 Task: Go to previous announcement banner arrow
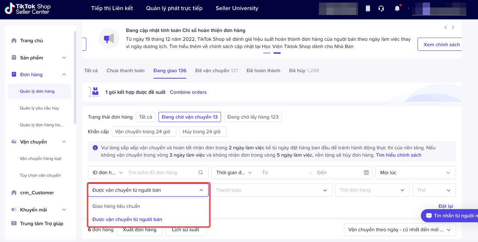pos(446,28)
